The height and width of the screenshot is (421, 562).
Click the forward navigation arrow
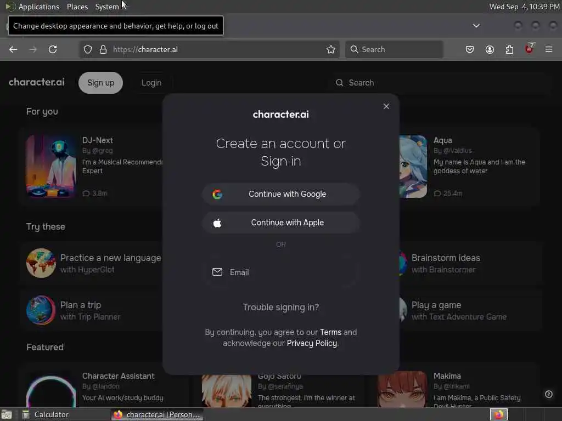coord(33,49)
